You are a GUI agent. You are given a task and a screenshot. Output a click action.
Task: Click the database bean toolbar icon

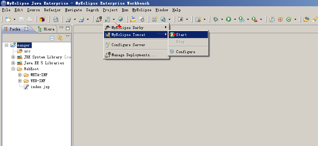198,20
